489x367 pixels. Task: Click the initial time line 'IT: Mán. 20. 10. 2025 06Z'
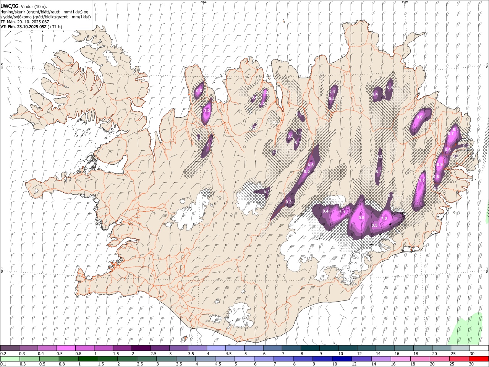point(24,22)
